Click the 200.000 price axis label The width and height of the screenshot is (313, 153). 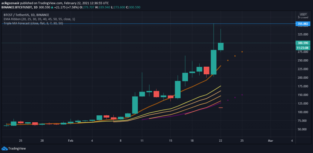pyautogui.click(x=303, y=78)
